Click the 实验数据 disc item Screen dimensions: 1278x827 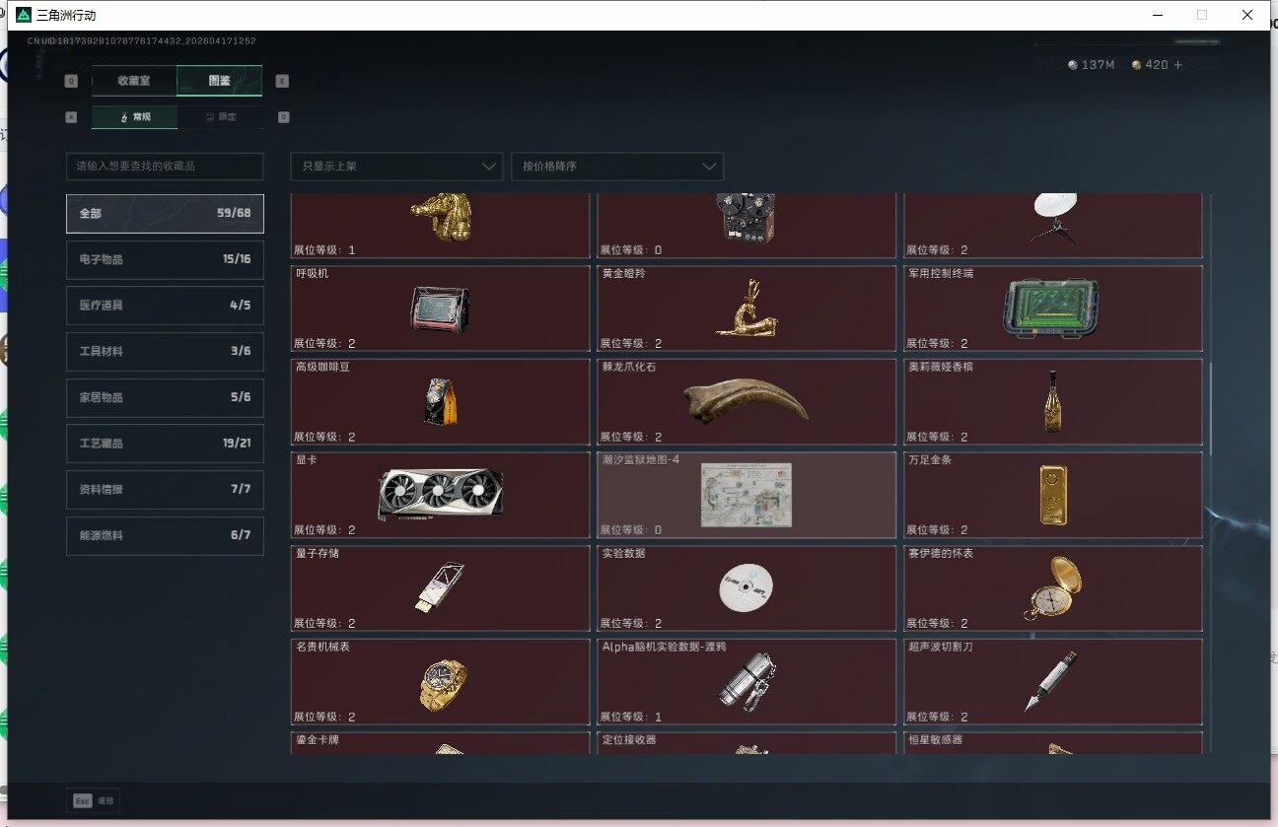coord(746,588)
